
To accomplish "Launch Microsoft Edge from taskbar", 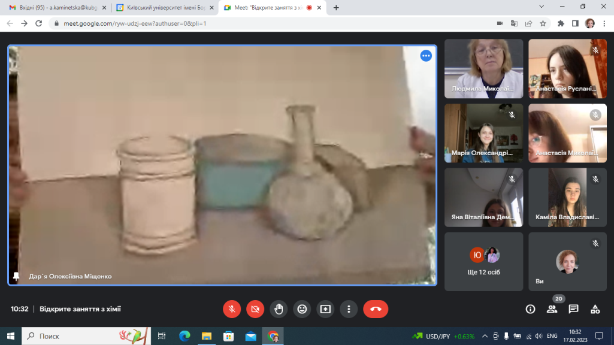I will point(184,336).
